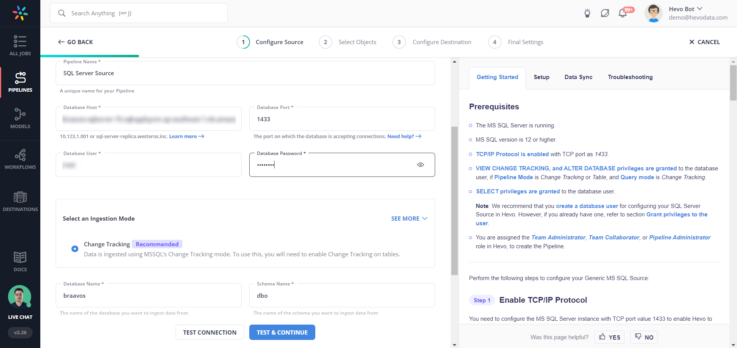Switch to the Getting Started tab
737x348 pixels.
(497, 77)
